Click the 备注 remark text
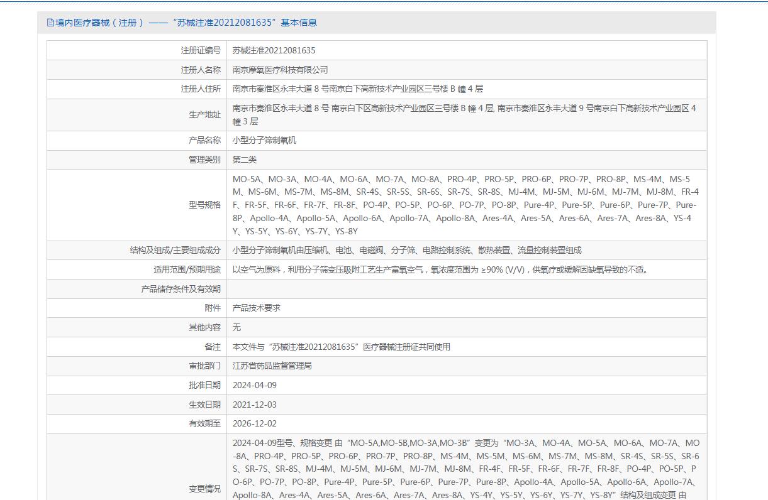The image size is (768, 500). [342, 347]
